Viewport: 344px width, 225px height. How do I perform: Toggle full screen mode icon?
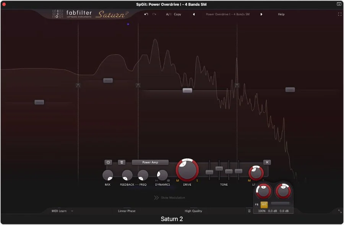tap(340, 14)
